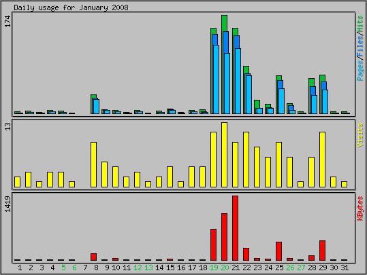Click the 174 scale label of the hits chart

[7, 21]
